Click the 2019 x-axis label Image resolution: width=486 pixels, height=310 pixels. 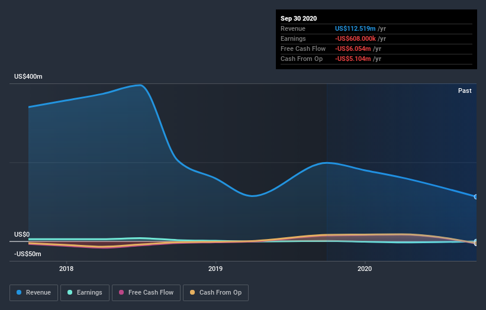point(215,269)
